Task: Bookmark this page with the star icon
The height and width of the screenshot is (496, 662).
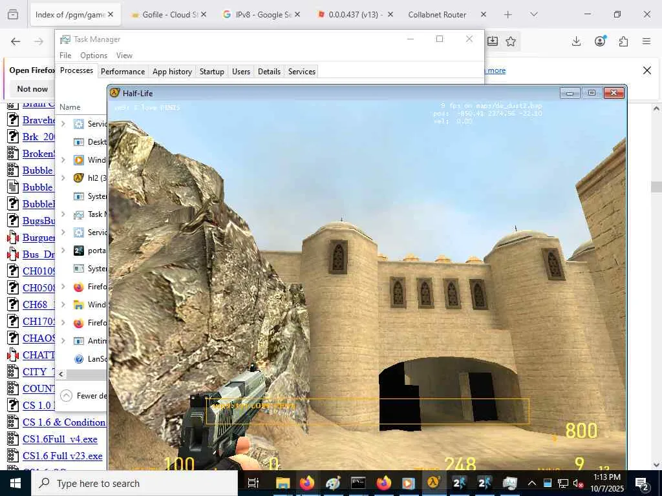Action: 511,41
